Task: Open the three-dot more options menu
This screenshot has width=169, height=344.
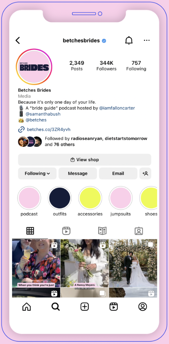Action: [x=147, y=40]
